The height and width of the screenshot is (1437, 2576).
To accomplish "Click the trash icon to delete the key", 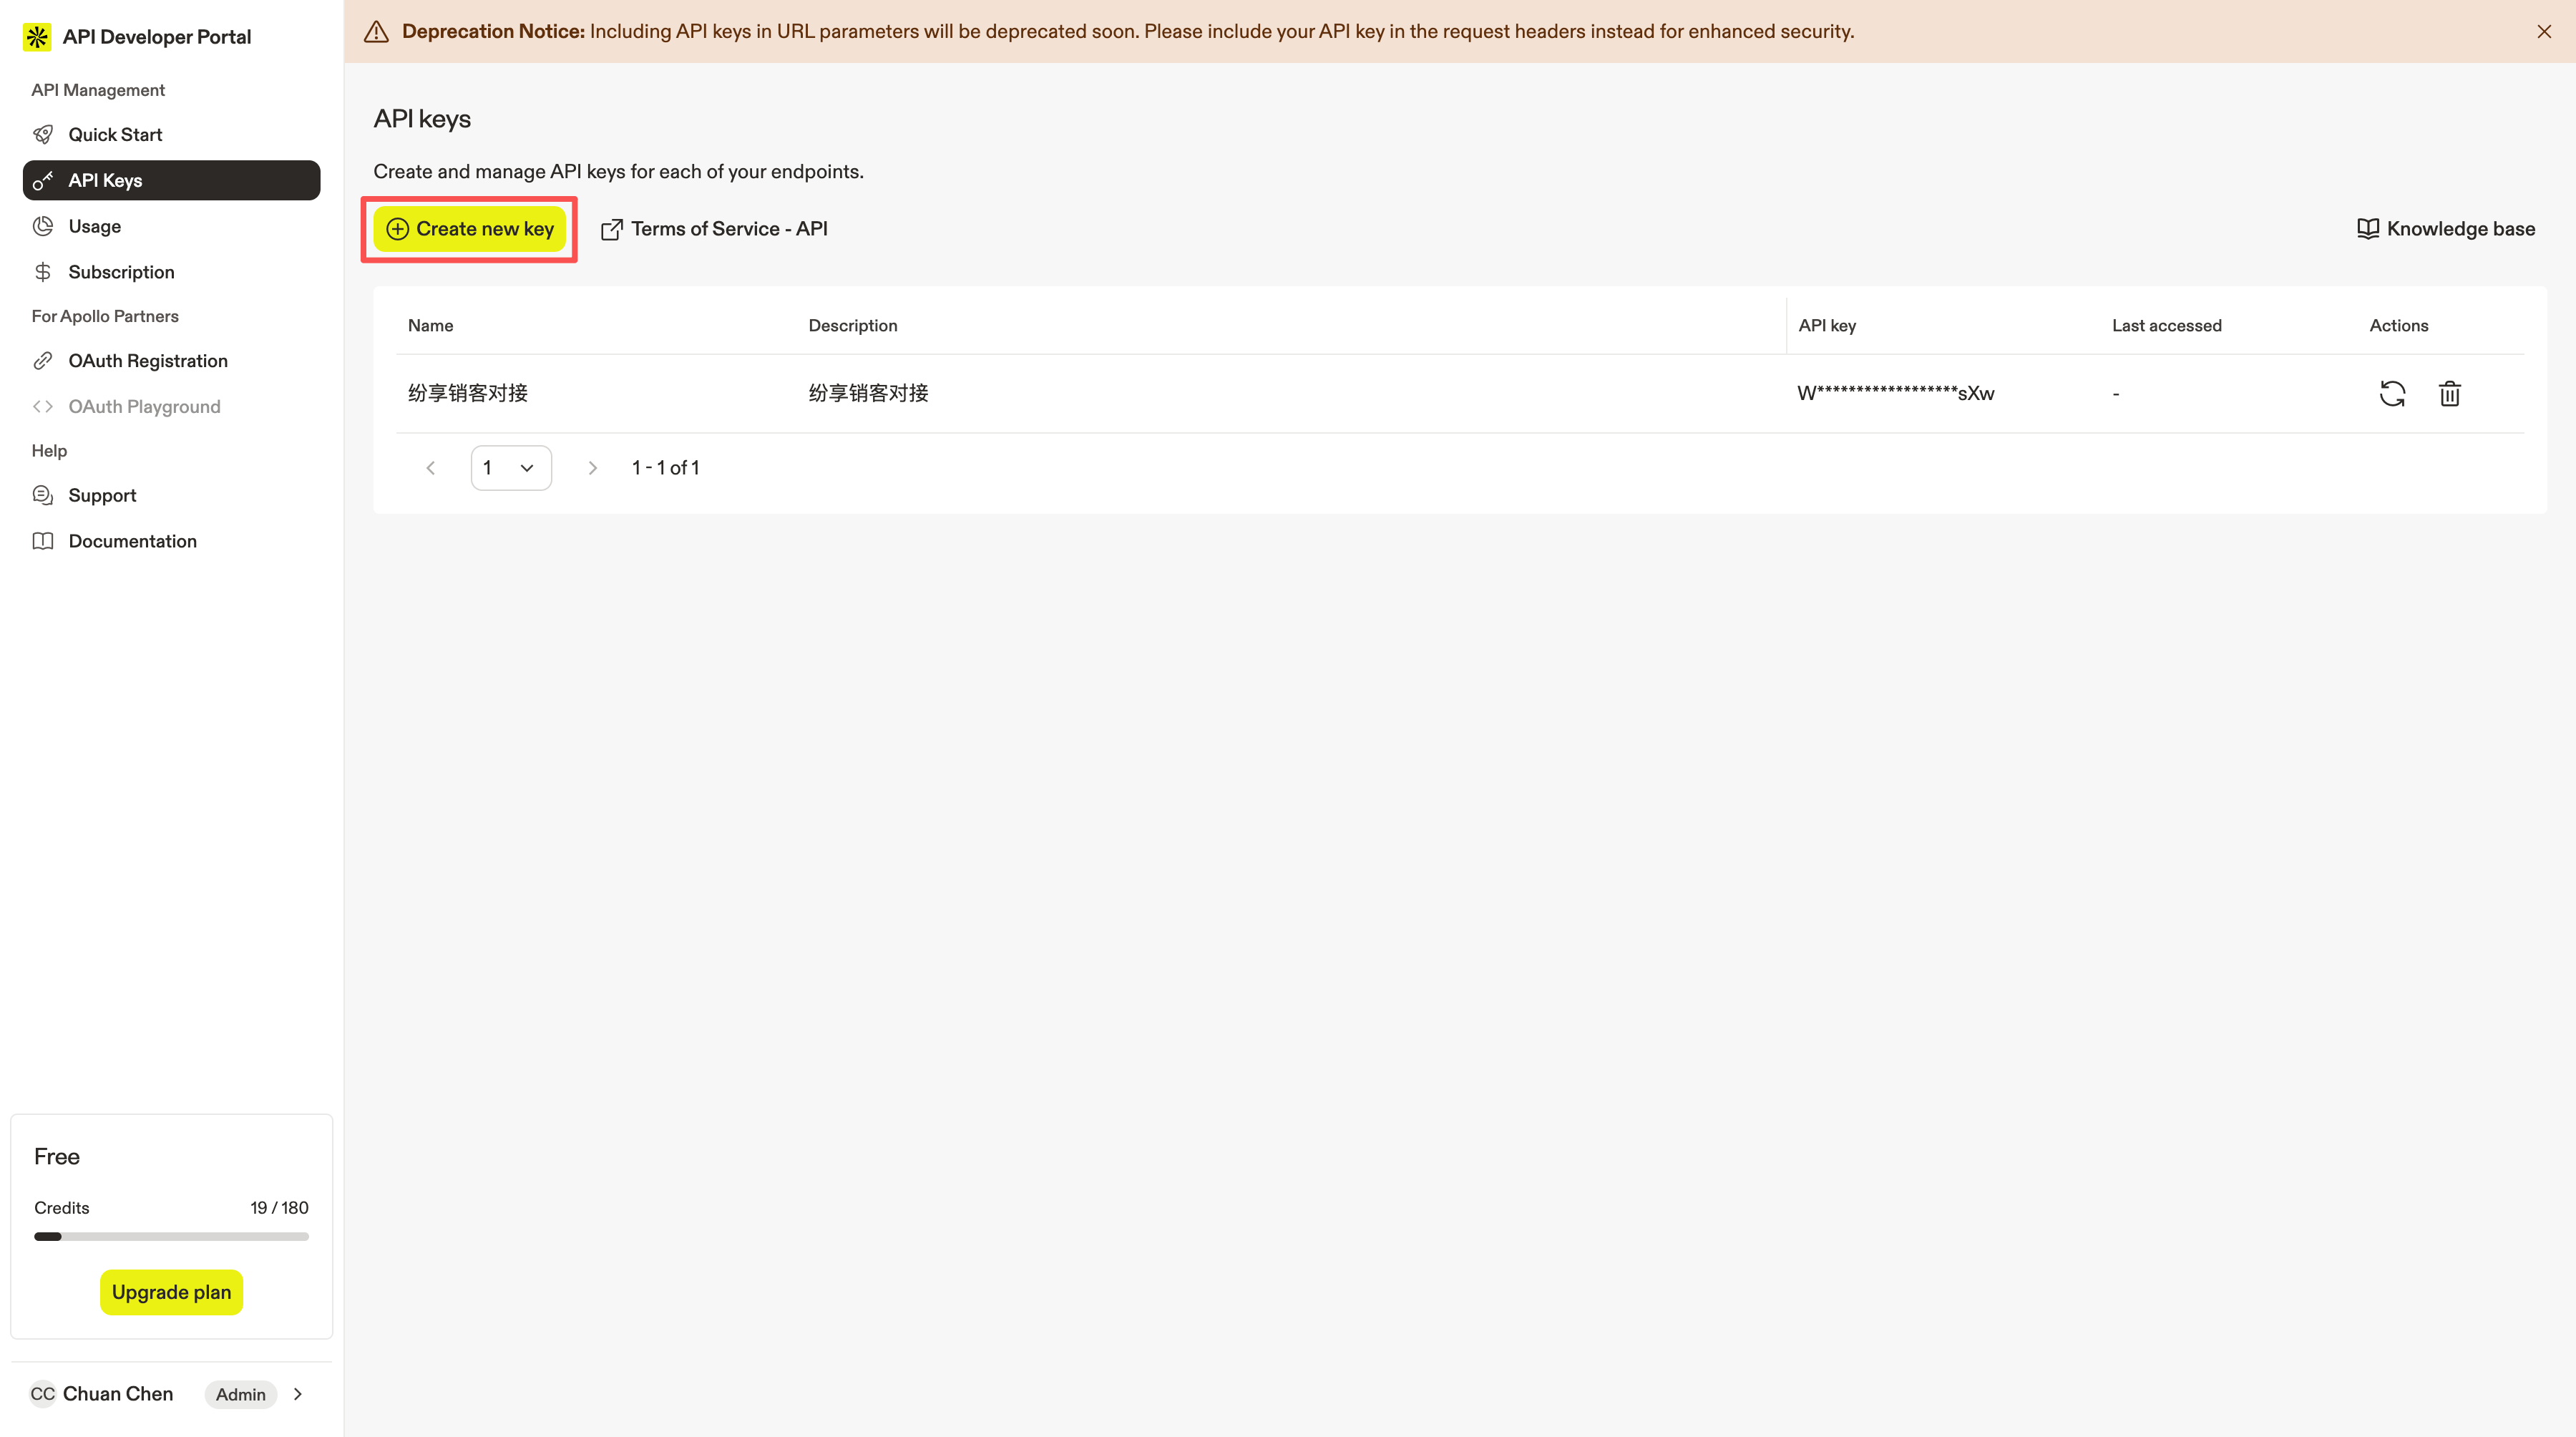I will pyautogui.click(x=2449, y=393).
